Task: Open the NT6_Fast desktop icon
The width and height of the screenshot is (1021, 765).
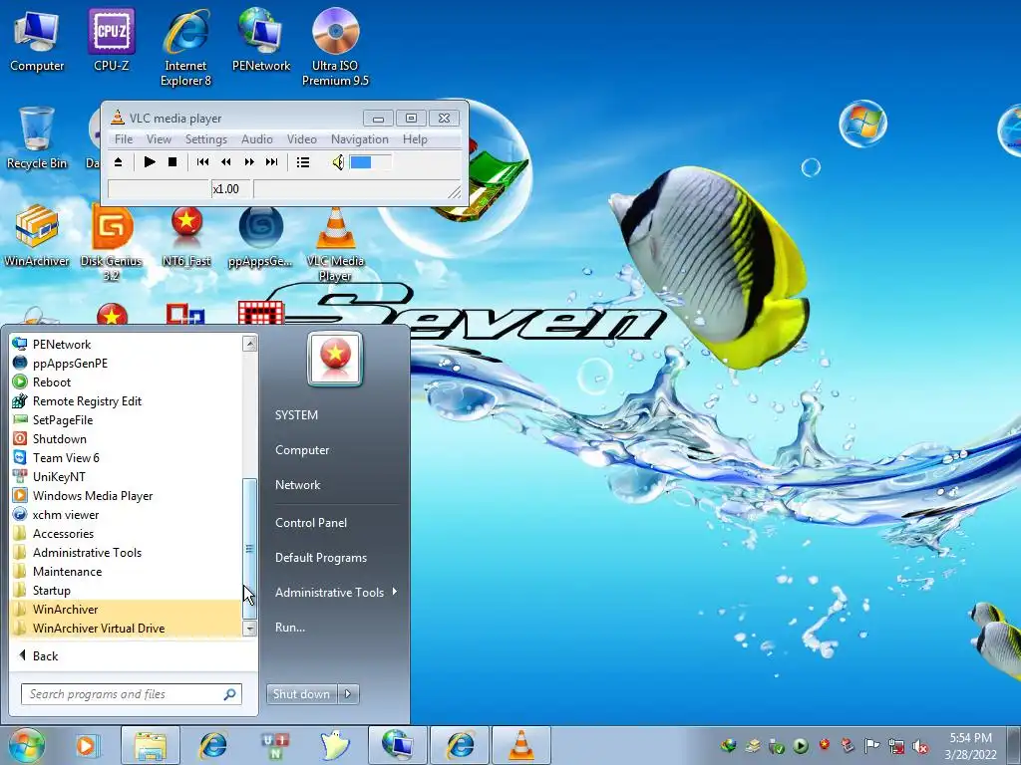Action: point(186,235)
